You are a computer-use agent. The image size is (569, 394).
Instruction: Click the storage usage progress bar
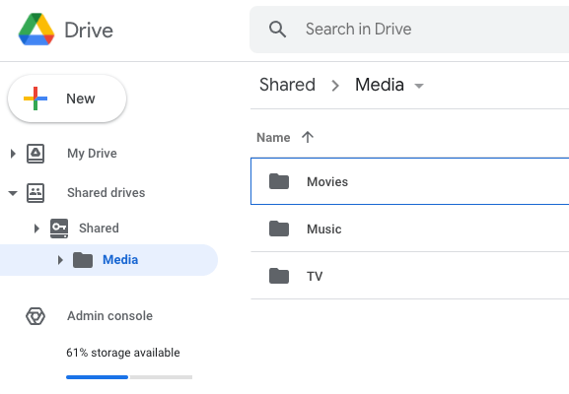click(129, 377)
